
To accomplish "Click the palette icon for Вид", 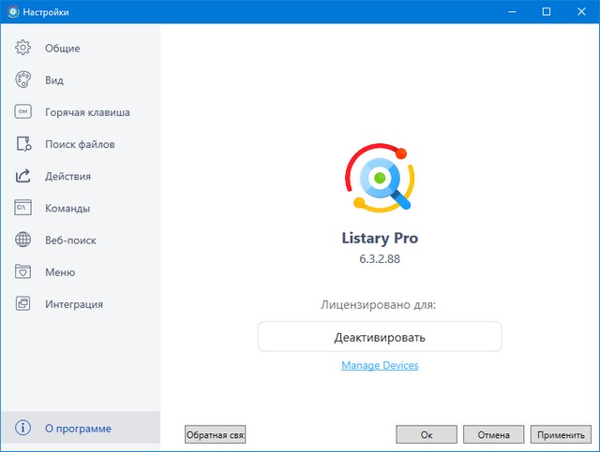I will pyautogui.click(x=23, y=80).
